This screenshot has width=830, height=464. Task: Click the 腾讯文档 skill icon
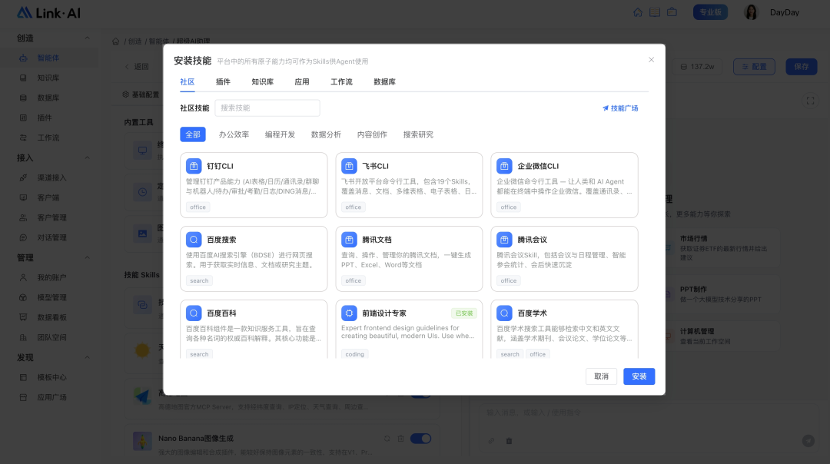click(x=349, y=240)
